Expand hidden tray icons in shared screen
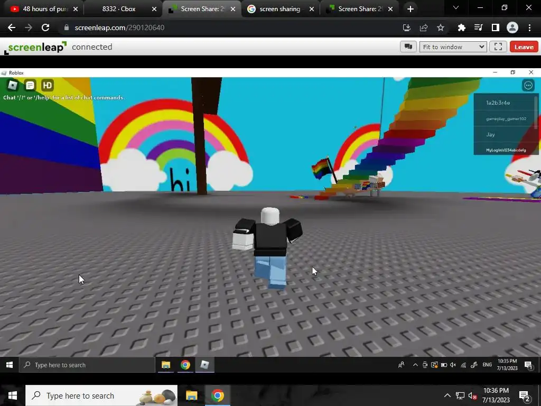Screen dimensions: 541x406 [415, 365]
